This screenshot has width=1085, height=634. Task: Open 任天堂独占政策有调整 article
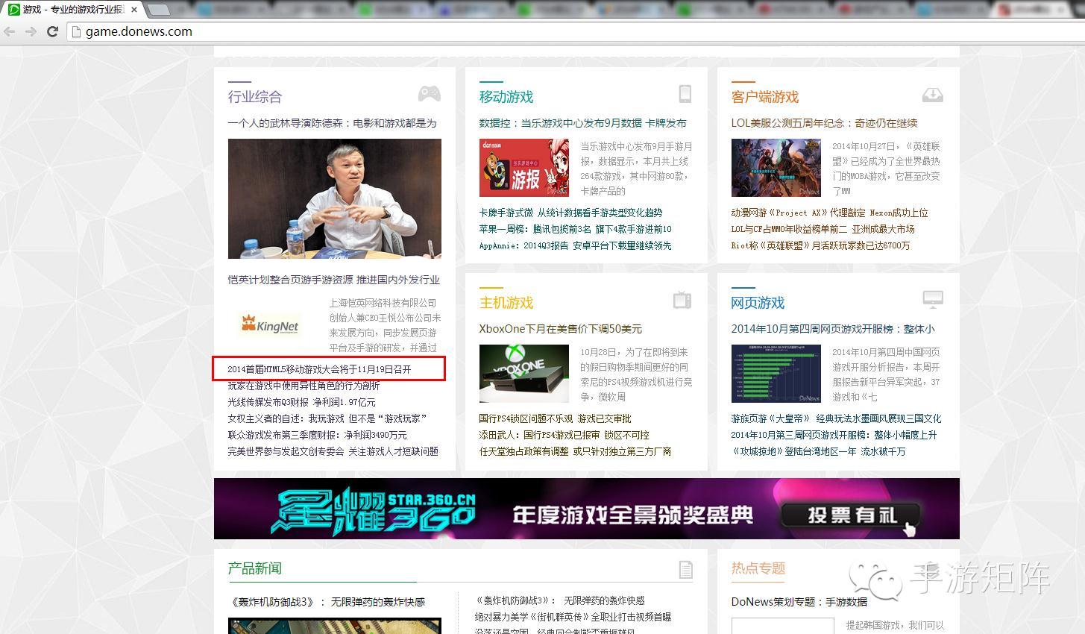coord(576,451)
